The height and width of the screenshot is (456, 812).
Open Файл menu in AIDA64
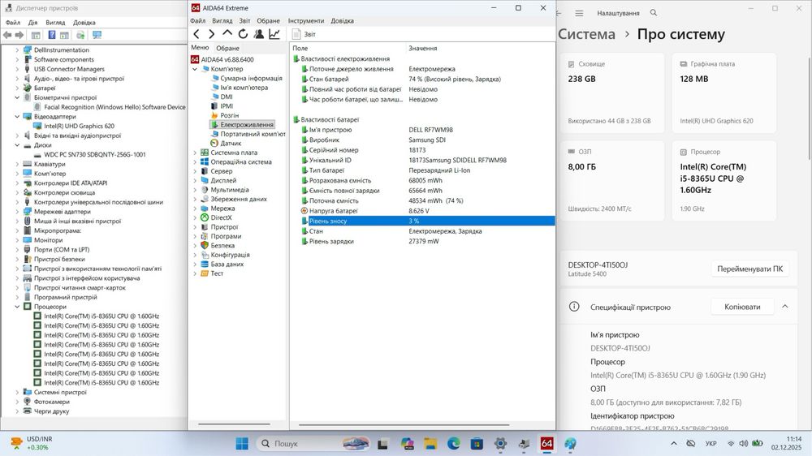click(198, 21)
